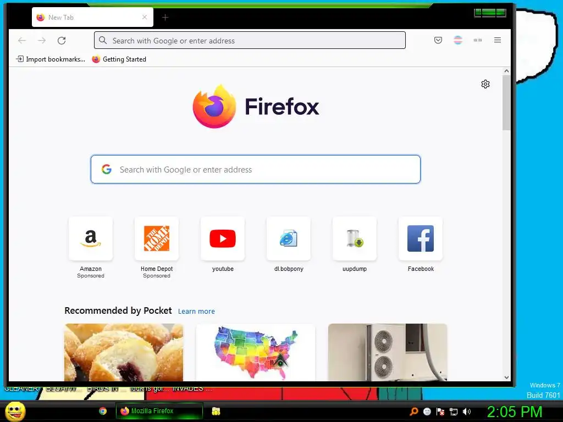Open the folder icon on the taskbar

tap(216, 411)
